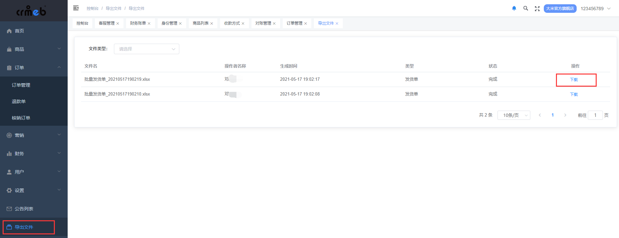Open the 文件类型 dropdown
This screenshot has width=619, height=238.
(x=146, y=49)
